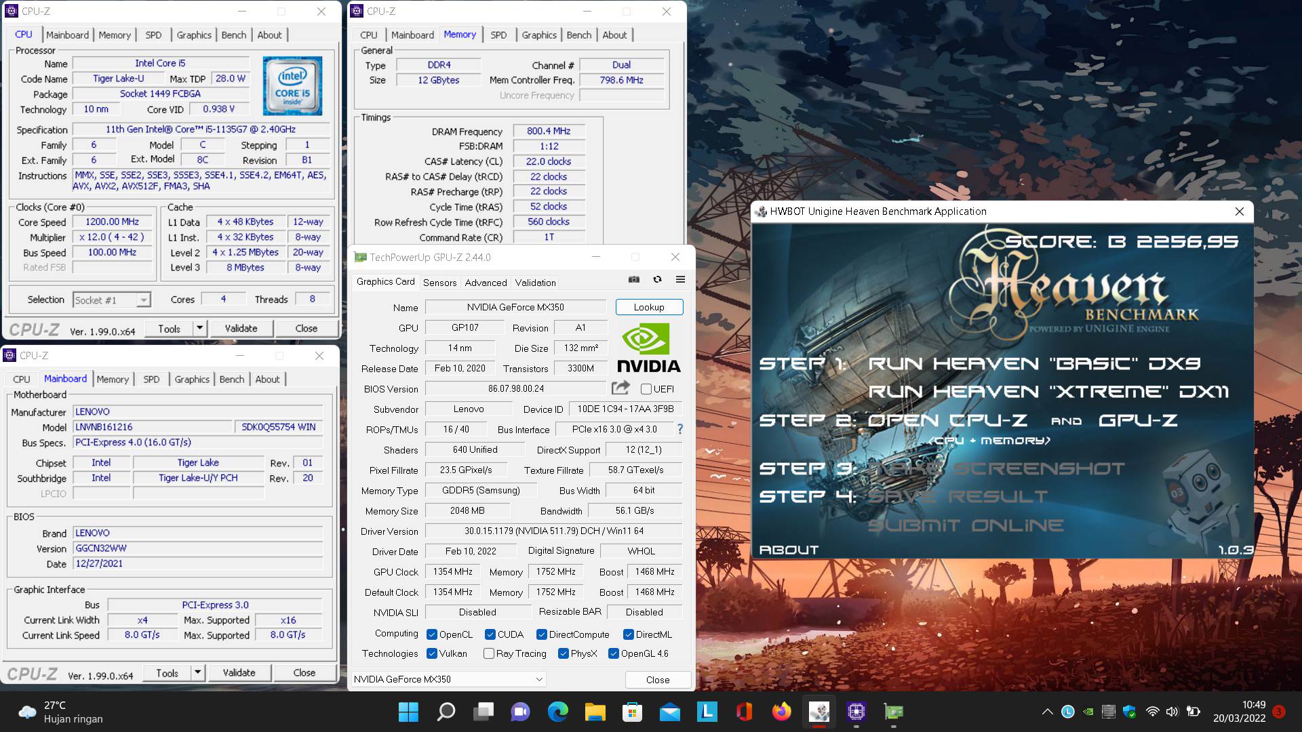The width and height of the screenshot is (1302, 732).
Task: Click the clock and date on the taskbar
Action: tap(1240, 712)
